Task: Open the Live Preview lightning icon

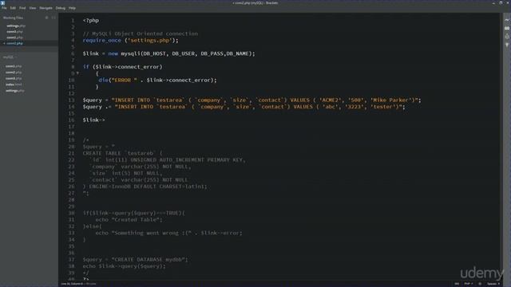Action: pyautogui.click(x=507, y=20)
